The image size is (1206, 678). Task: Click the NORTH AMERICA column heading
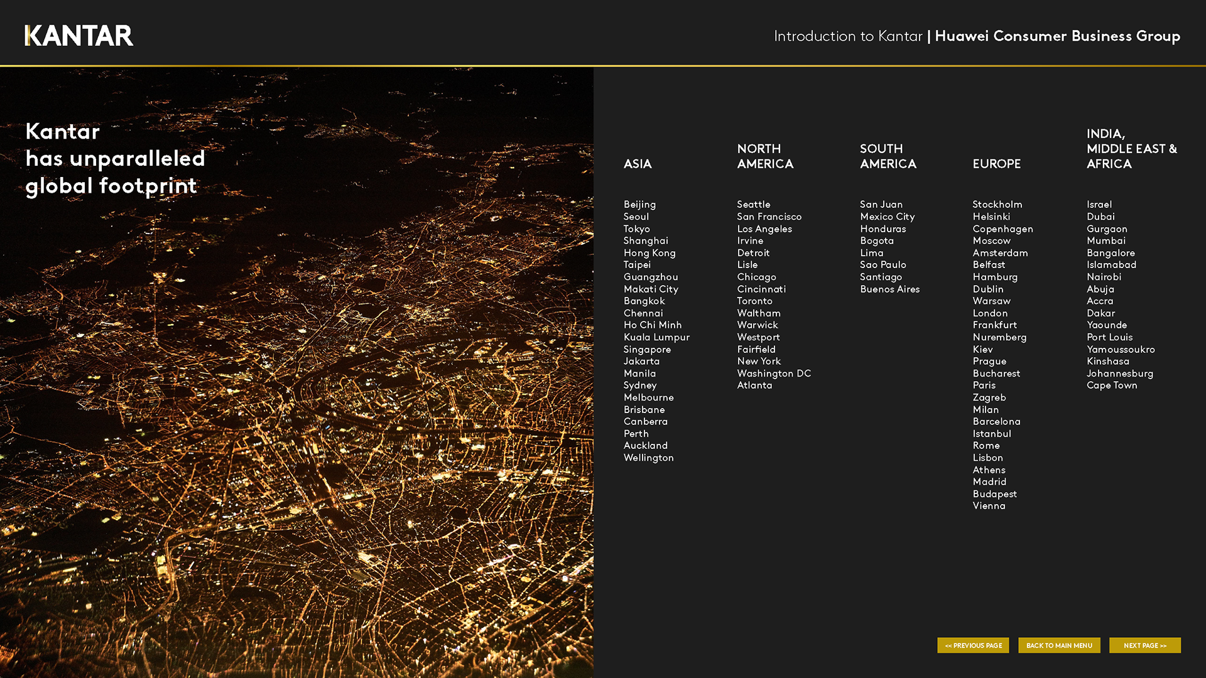pyautogui.click(x=765, y=156)
